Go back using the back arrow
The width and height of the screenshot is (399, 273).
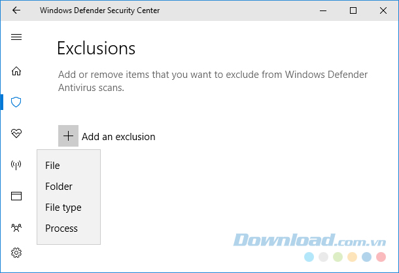[x=16, y=10]
